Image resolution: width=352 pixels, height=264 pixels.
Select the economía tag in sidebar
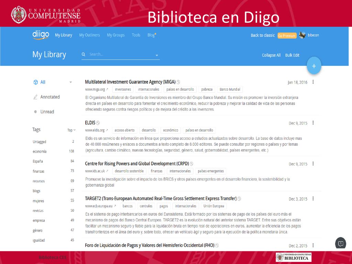[x=40, y=151]
